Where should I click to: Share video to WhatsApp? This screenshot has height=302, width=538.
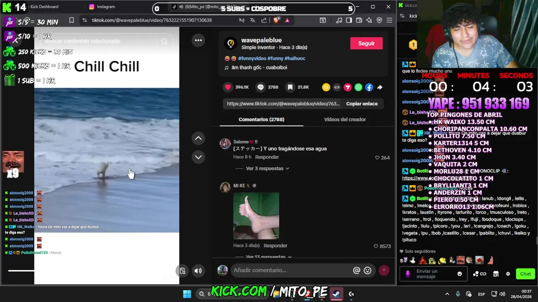[x=358, y=87]
